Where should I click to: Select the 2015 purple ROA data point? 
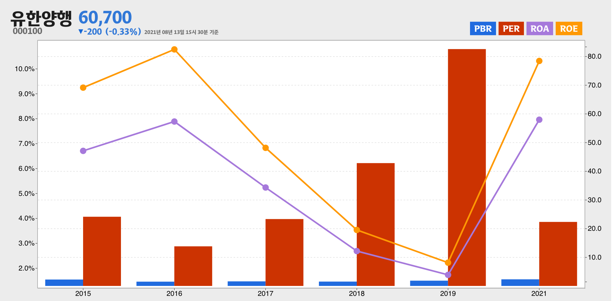[83, 151]
